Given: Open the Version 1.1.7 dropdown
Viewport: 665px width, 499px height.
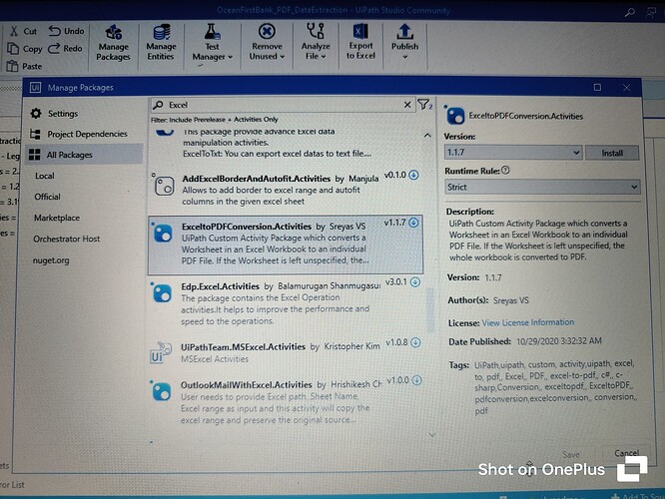Looking at the screenshot, I should [x=513, y=153].
